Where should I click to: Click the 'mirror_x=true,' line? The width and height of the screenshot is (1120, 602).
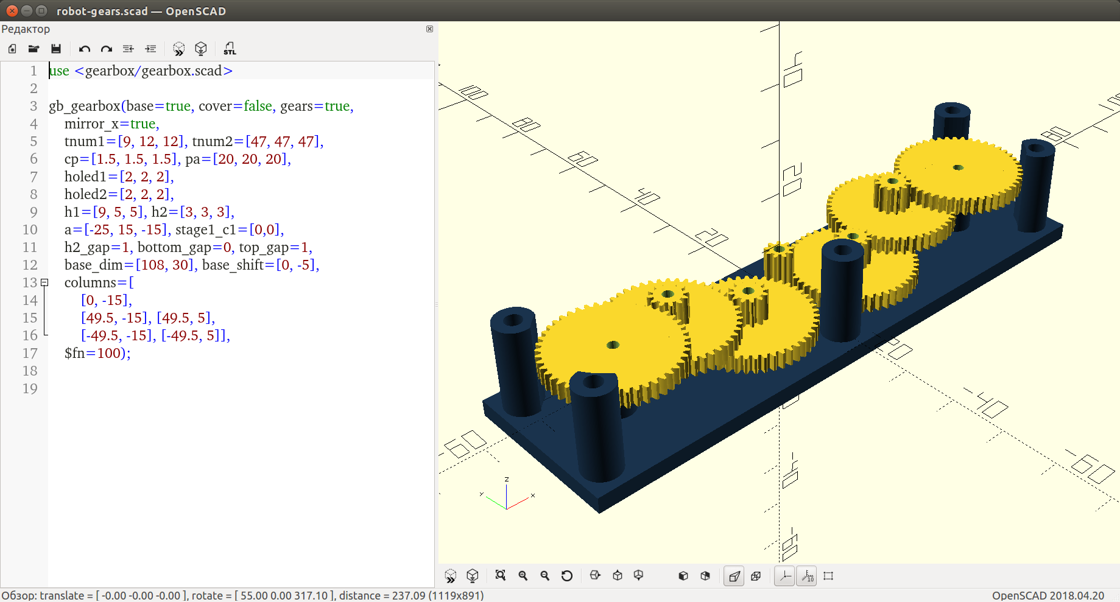(112, 124)
